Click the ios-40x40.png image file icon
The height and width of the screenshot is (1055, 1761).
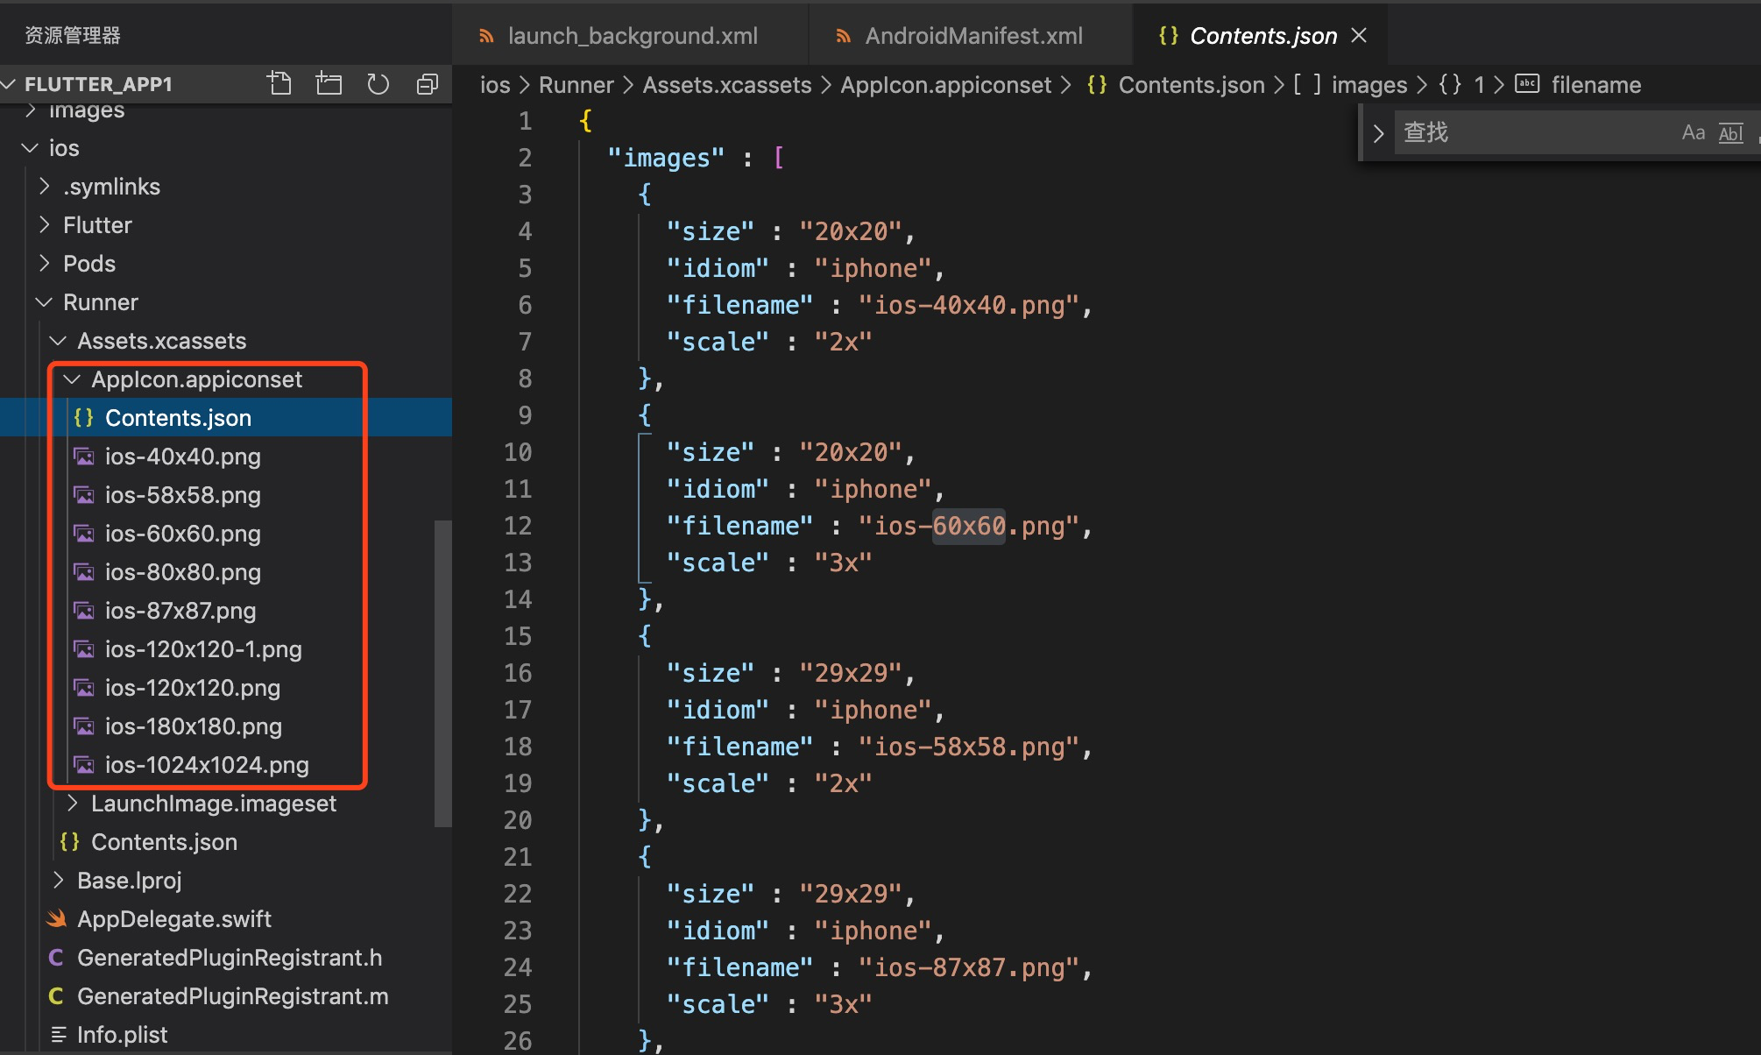[x=84, y=457]
